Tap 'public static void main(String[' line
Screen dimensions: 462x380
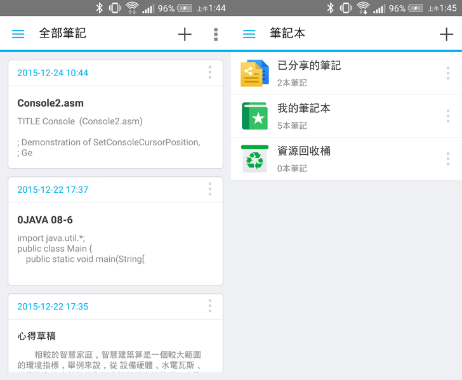pyautogui.click(x=85, y=259)
